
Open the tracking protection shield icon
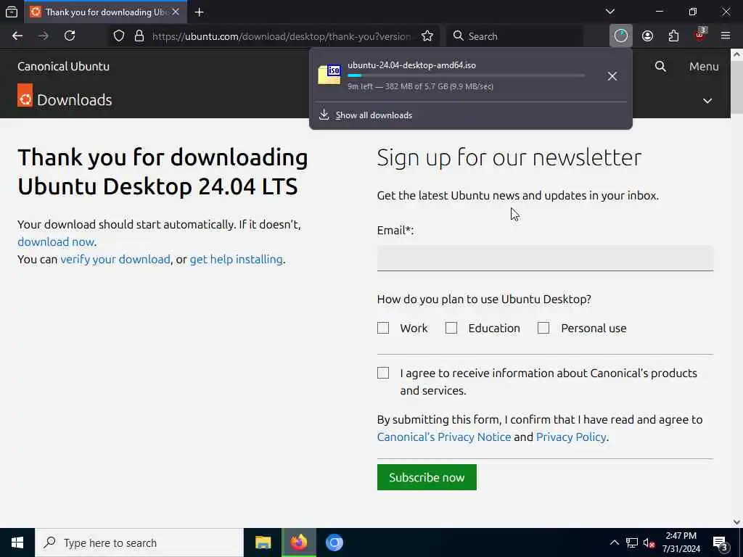tap(119, 36)
